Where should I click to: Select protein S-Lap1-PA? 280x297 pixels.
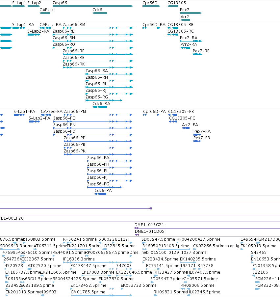pos(24,112)
